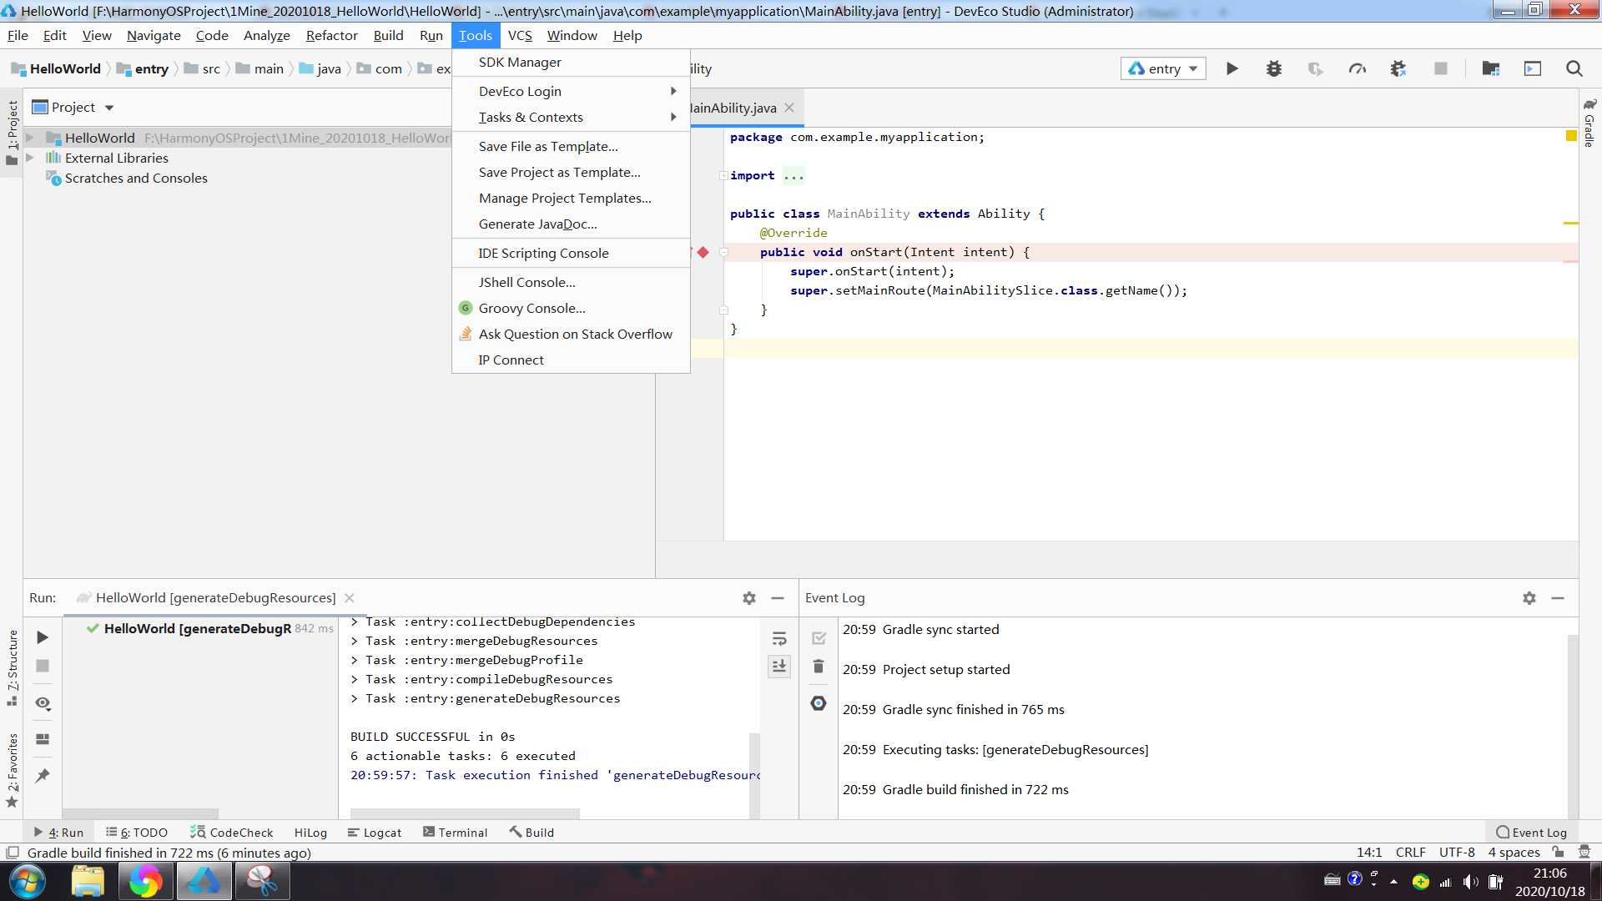The image size is (1602, 901).
Task: Open the Logcat tool window
Action: point(375,833)
